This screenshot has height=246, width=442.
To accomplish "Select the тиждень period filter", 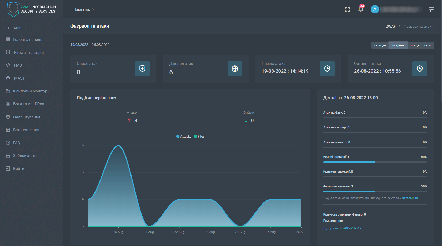I will [398, 45].
